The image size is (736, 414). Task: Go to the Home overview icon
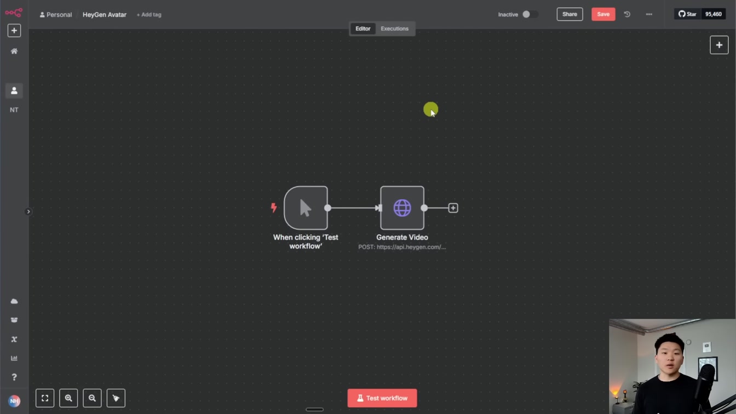[14, 51]
